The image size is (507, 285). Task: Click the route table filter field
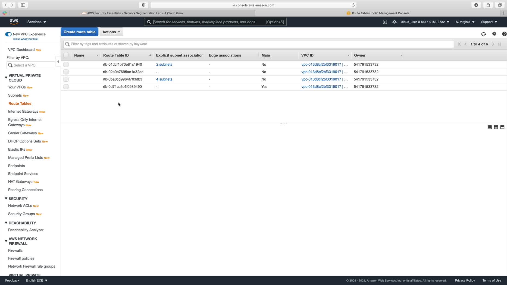tap(259, 44)
